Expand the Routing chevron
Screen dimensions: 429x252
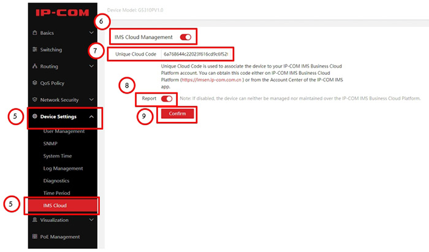point(91,66)
